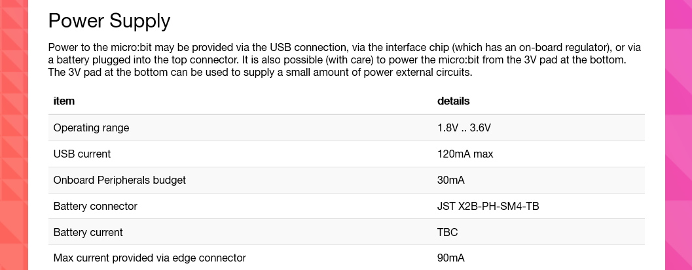The image size is (692, 270).
Task: Click the 1.8V .. 3.6V value
Action: pos(464,128)
